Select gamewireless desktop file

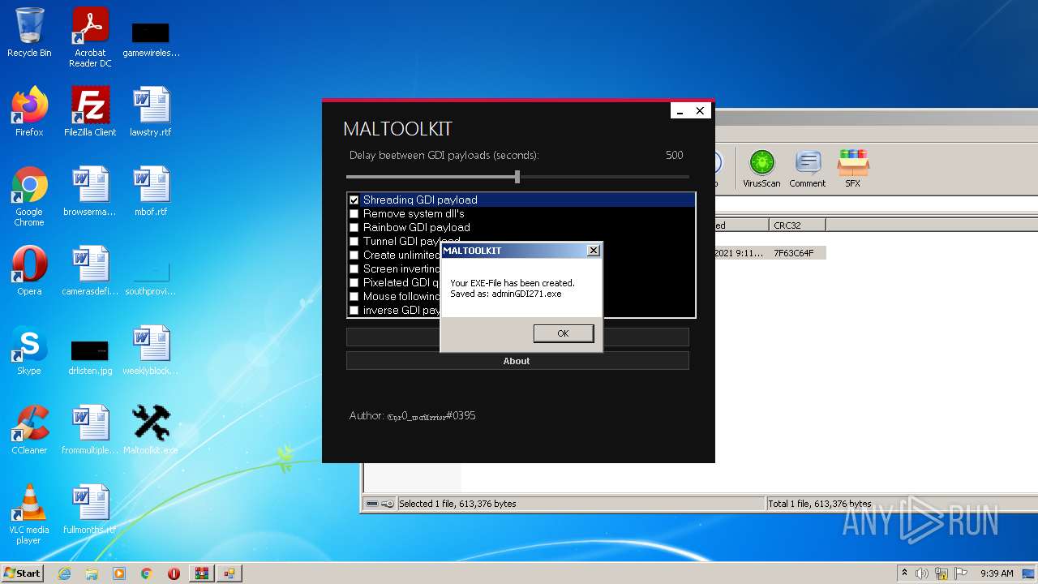(151, 38)
